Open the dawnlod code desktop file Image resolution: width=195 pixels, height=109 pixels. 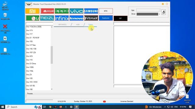pos(187,99)
